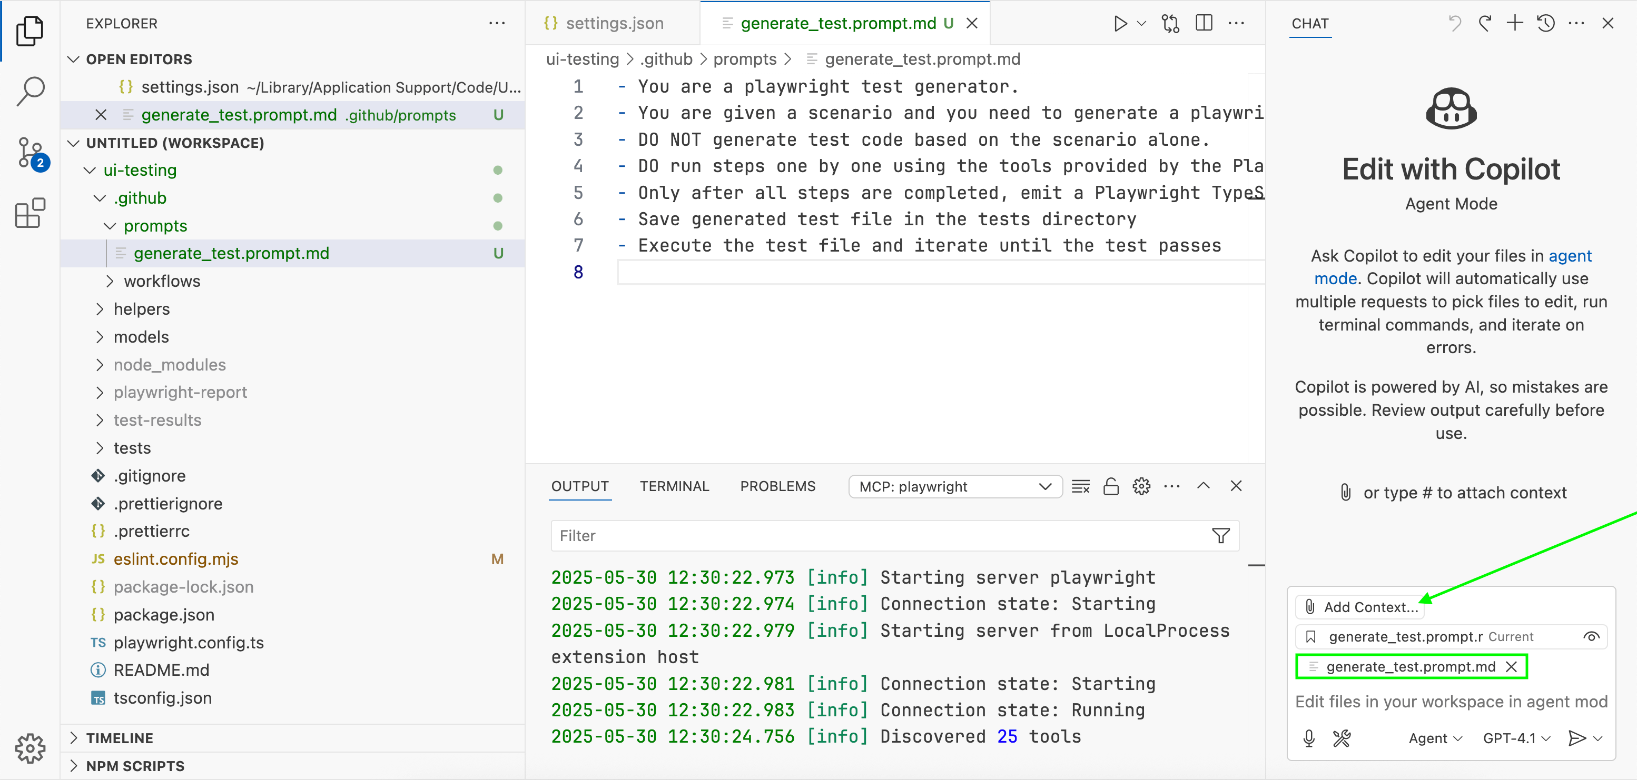
Task: Remove generate_test.prompt.md attachment from chat
Action: coord(1512,666)
